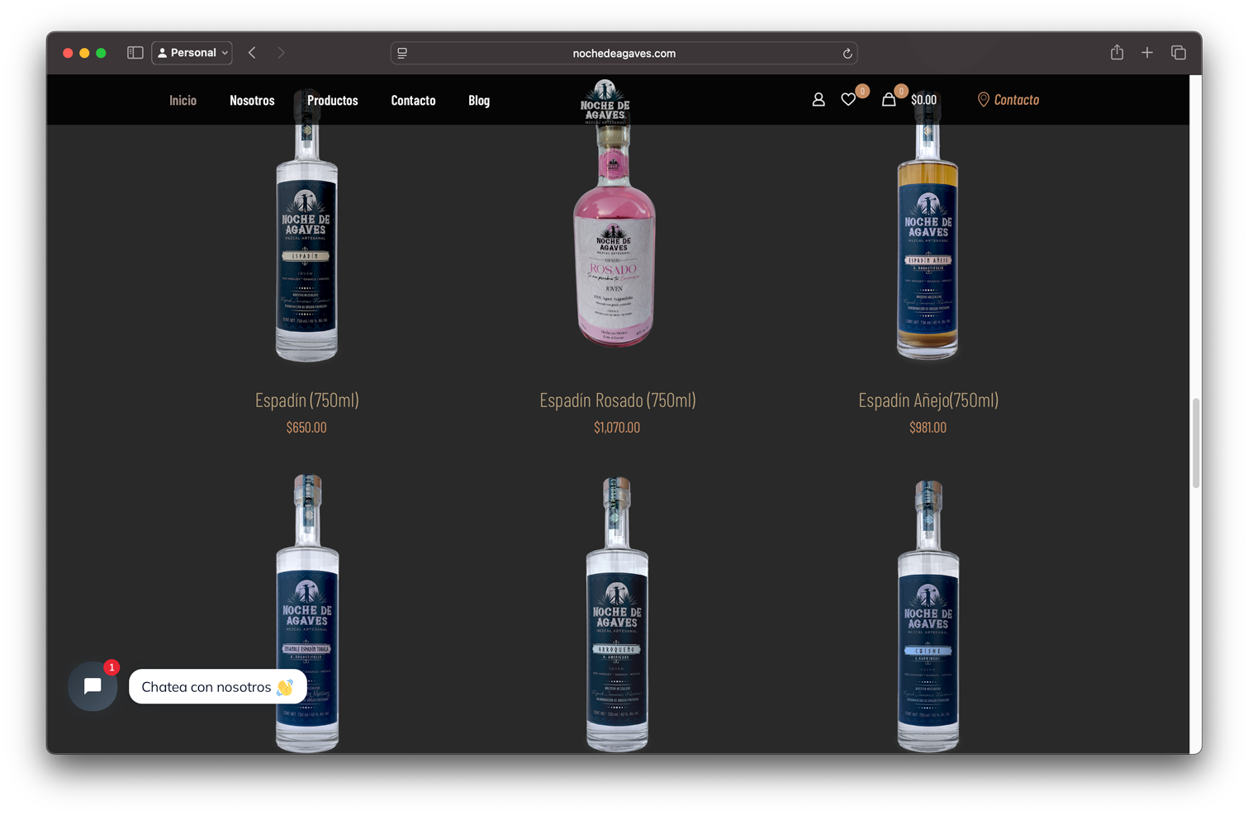
Task: Open the Espadín (750ml) product title
Action: [306, 400]
